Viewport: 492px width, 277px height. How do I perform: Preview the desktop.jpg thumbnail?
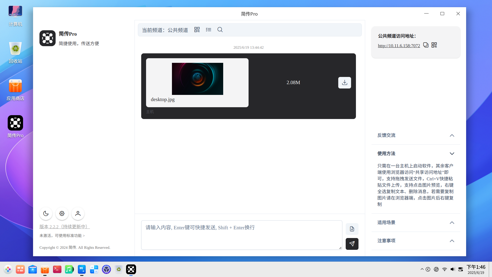click(x=198, y=79)
